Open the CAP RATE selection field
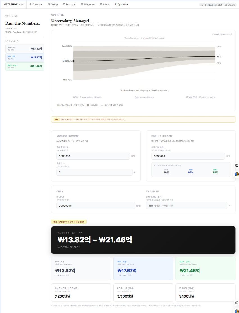This screenshot has width=239, height=313. pos(187,205)
